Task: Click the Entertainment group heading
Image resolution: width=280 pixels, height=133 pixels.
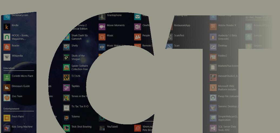Action: click(11, 109)
